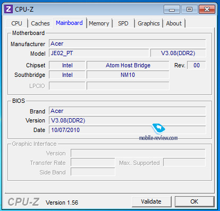The height and width of the screenshot is (211, 220).
Task: Click the NM10 southbridge field
Action: 128,75
